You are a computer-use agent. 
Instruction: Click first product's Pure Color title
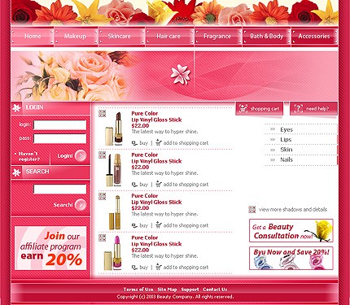[145, 114]
